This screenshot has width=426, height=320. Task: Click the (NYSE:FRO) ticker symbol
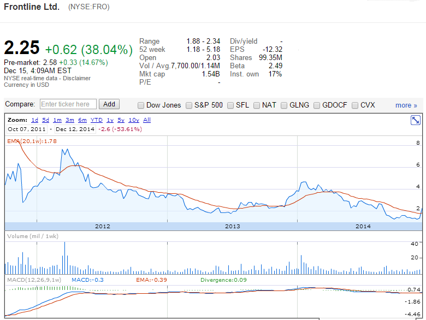pos(89,7)
